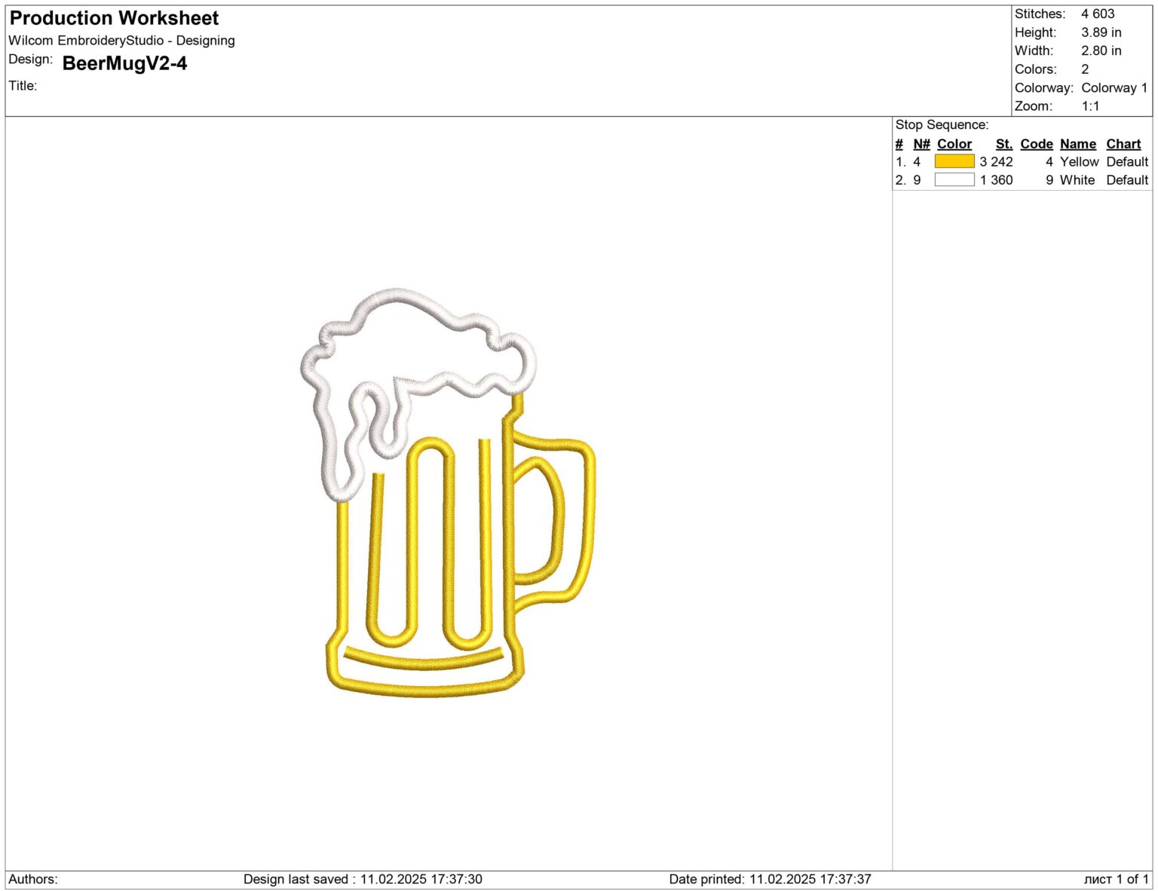Click the Stop Sequence label

click(942, 124)
